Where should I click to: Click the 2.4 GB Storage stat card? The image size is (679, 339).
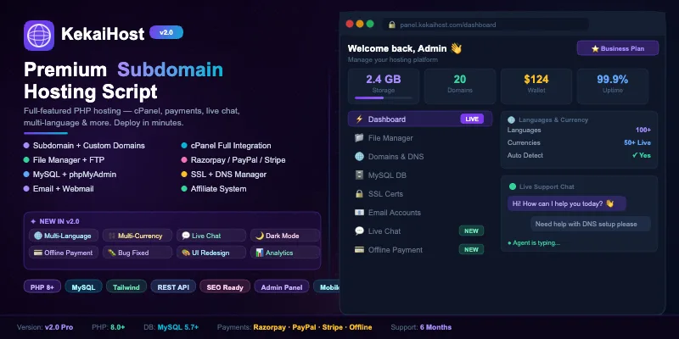click(384, 86)
